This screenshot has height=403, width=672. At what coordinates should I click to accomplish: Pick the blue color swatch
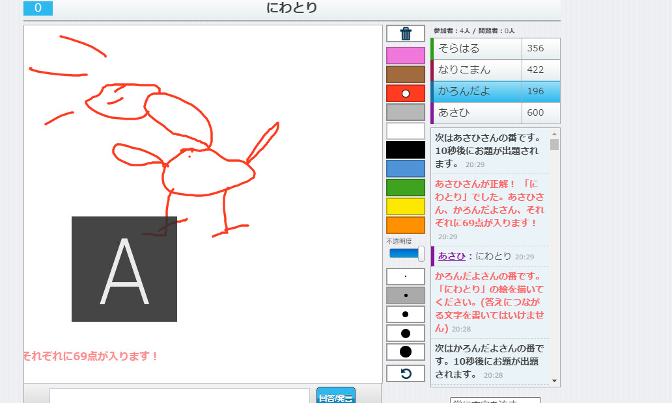tap(406, 168)
